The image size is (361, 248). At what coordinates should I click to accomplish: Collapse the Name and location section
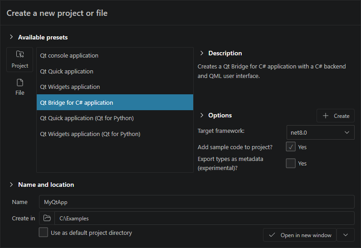pyautogui.click(x=11, y=185)
